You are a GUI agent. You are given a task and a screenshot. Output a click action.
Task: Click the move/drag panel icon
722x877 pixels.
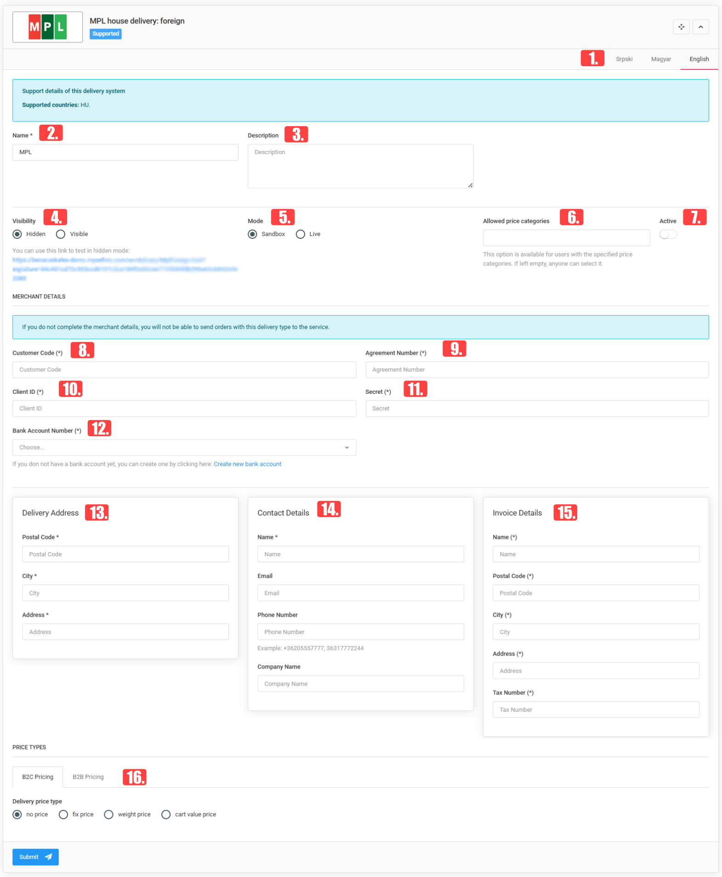tap(681, 27)
